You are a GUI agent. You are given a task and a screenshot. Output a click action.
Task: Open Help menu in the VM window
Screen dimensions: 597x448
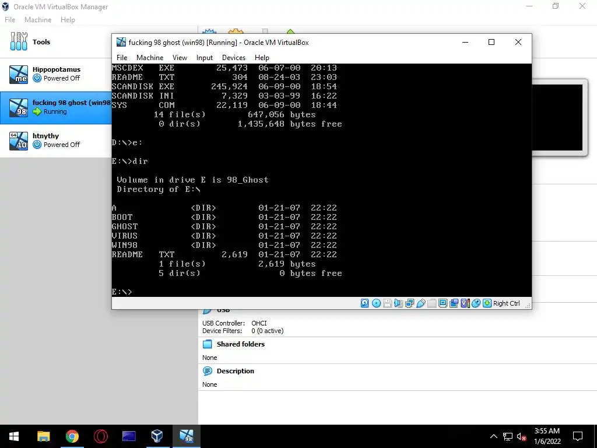(x=262, y=58)
